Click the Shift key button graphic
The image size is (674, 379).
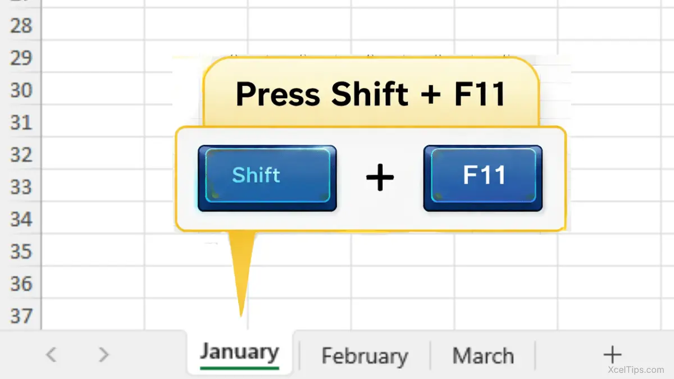(267, 178)
